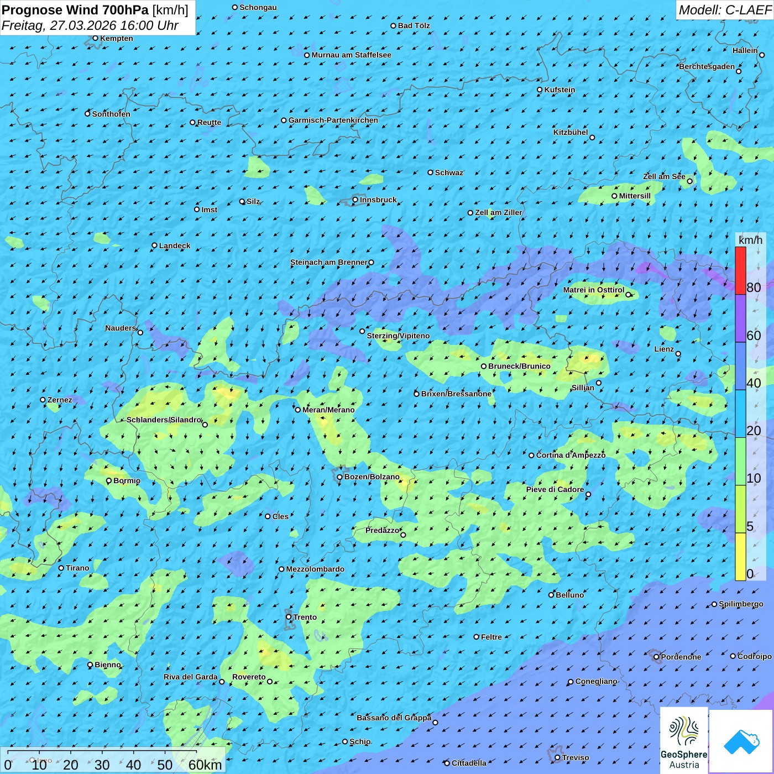Select the lime 5–10 km/h legend band
The image size is (774, 774).
pos(740,509)
